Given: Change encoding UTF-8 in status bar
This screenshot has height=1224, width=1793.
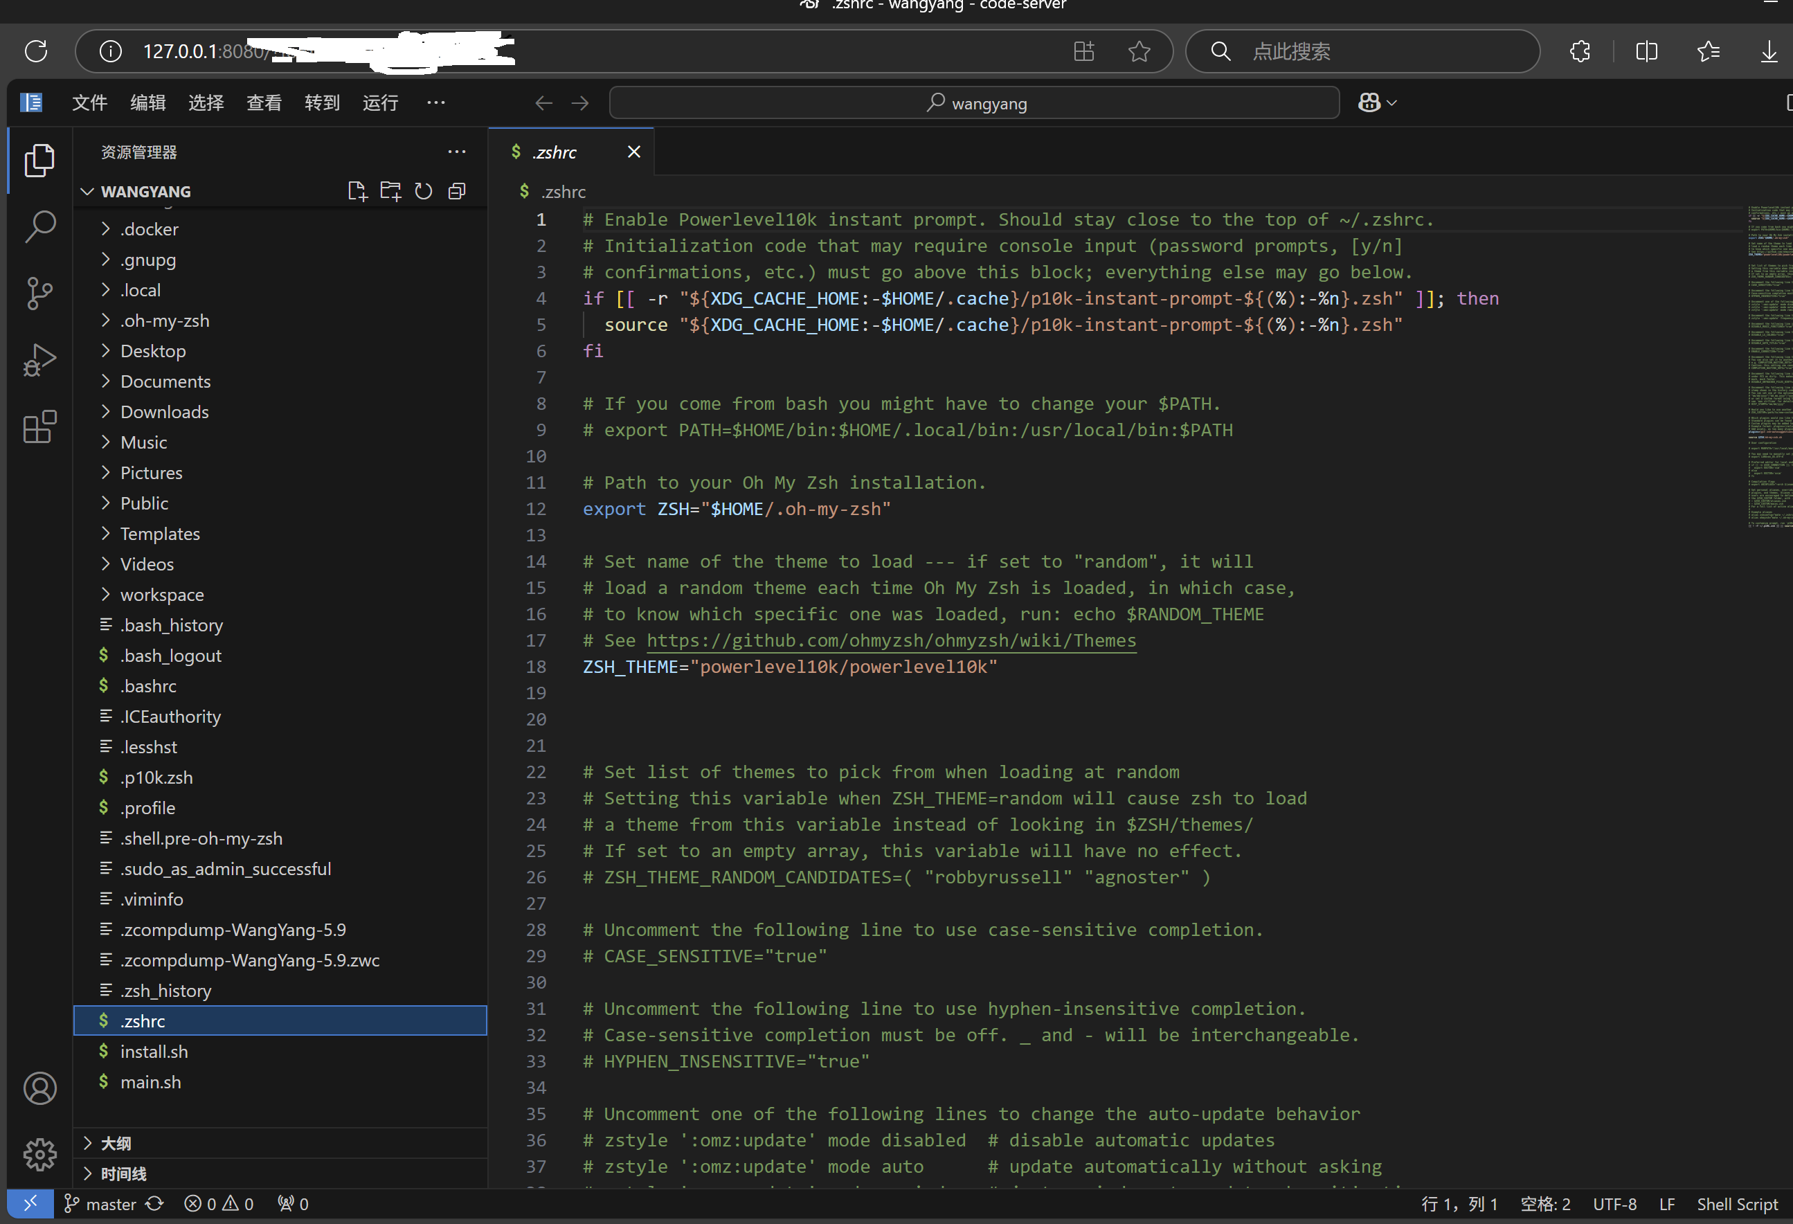Looking at the screenshot, I should (x=1614, y=1204).
